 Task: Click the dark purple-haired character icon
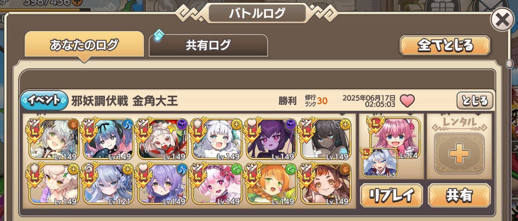pyautogui.click(x=271, y=139)
